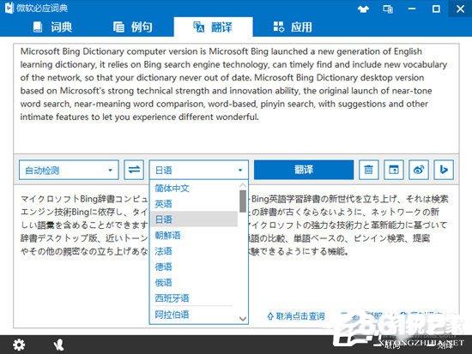The height and width of the screenshot is (354, 472).
Task: Click the skin shirt icon in title bar
Action: coord(363,9)
